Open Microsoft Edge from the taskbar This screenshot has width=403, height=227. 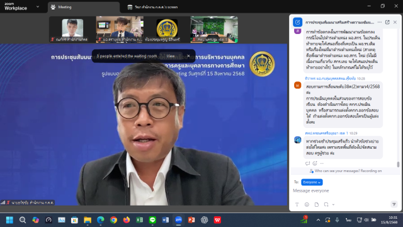tap(101, 220)
